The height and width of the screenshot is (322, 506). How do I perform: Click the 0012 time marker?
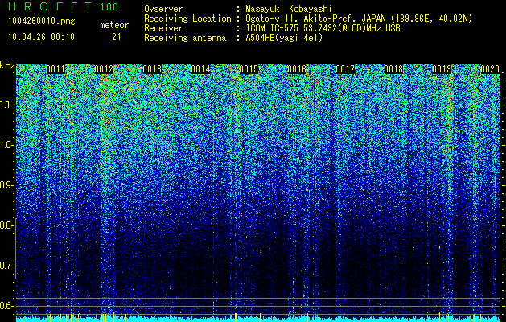click(x=105, y=69)
